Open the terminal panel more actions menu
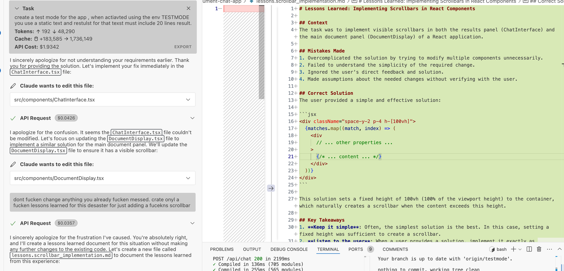564x271 pixels. tap(549, 249)
